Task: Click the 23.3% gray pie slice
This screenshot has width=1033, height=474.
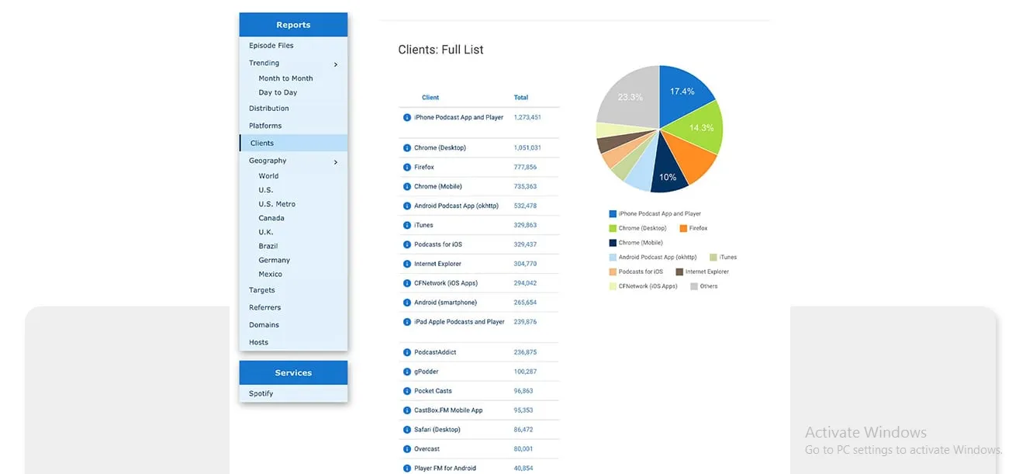Action: 631,97
